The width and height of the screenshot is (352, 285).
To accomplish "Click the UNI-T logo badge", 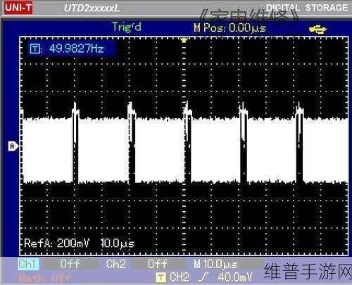I will (x=18, y=8).
